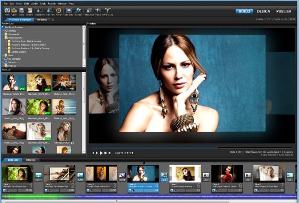The height and width of the screenshot is (203, 299).
Task: Select the Slide 6 thumbnail
Action: tap(227, 174)
